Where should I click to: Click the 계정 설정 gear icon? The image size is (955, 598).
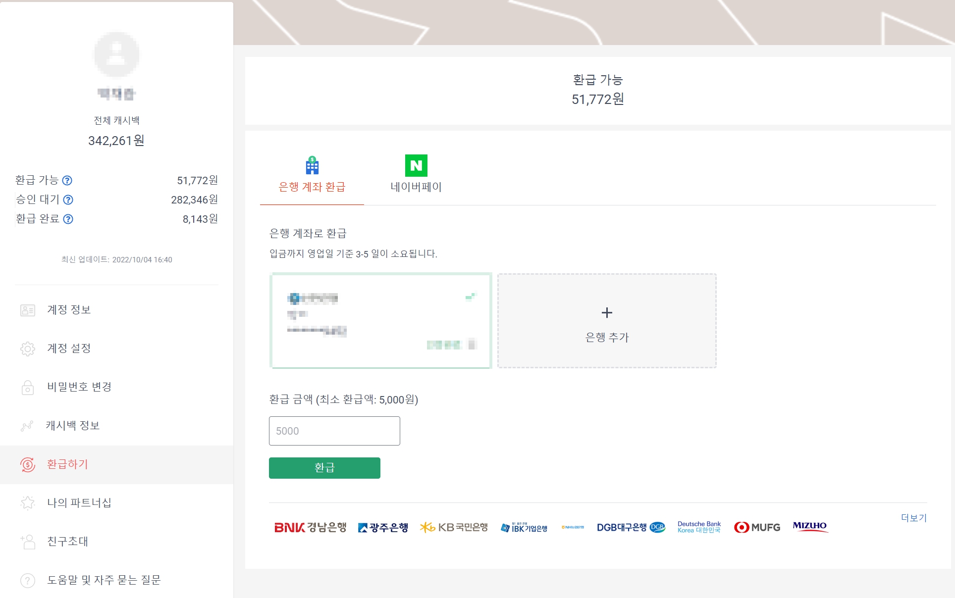[x=28, y=349]
